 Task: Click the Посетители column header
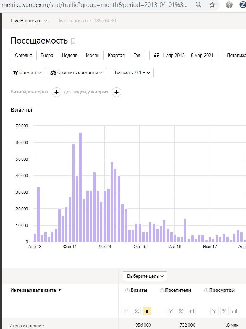(x=178, y=290)
